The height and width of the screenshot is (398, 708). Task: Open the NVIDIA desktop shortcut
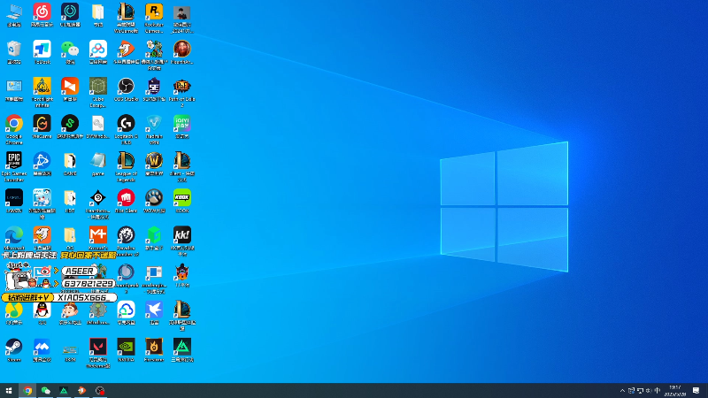pyautogui.click(x=126, y=350)
